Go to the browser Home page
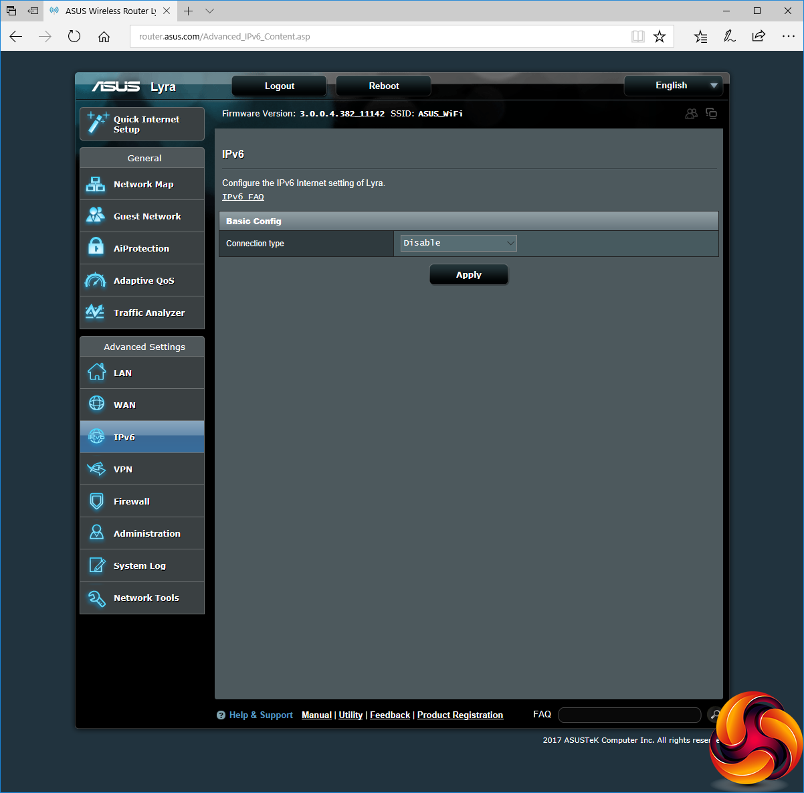804x793 pixels. click(104, 37)
